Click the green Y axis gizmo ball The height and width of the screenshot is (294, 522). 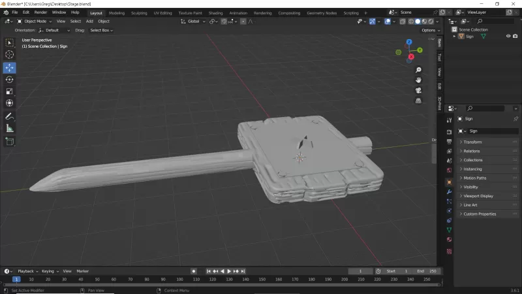420,50
